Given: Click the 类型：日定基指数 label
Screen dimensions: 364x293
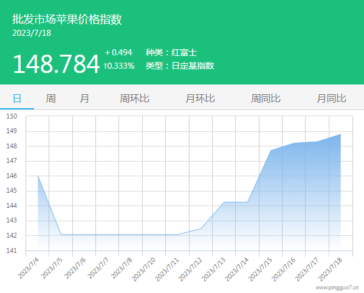Looking at the screenshot, I should click(x=180, y=66).
